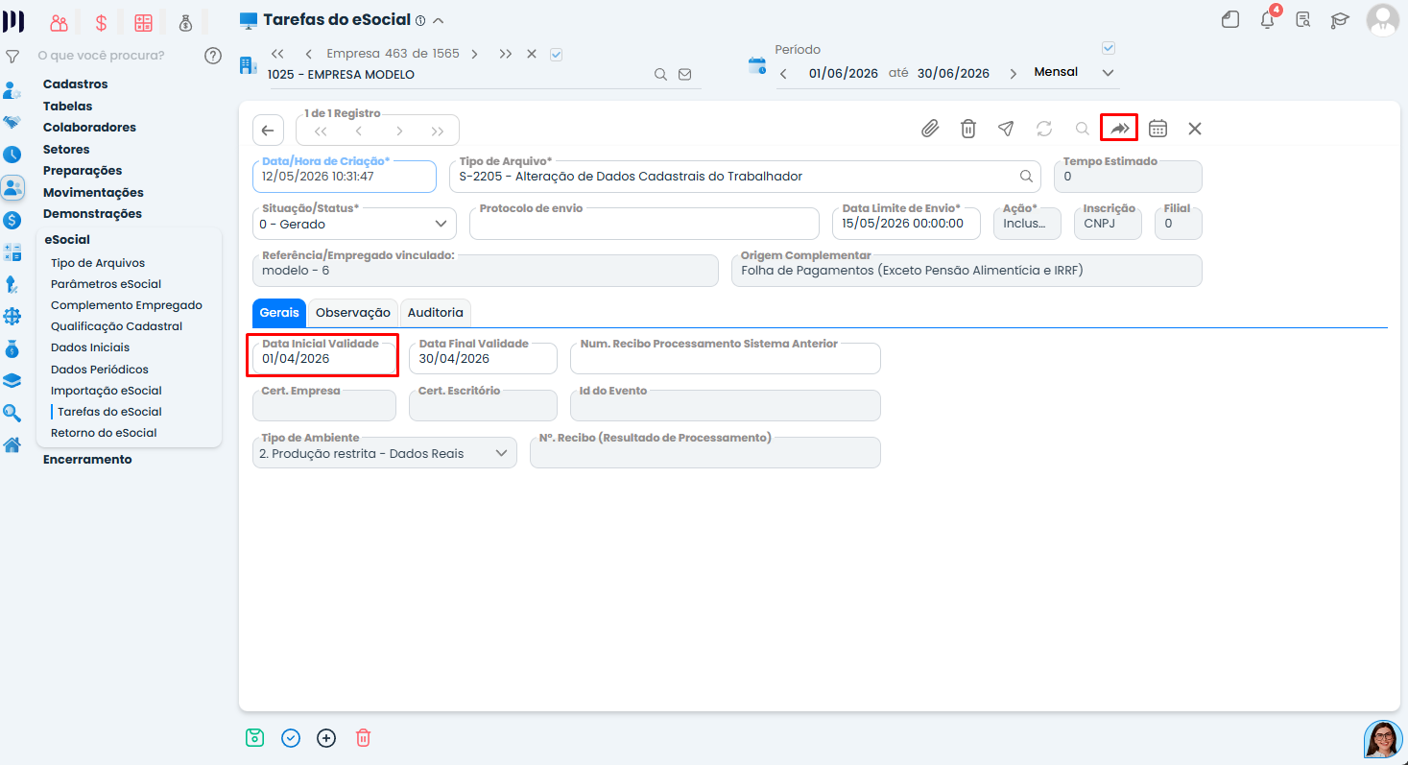Open the Movimentações menu

93,192
